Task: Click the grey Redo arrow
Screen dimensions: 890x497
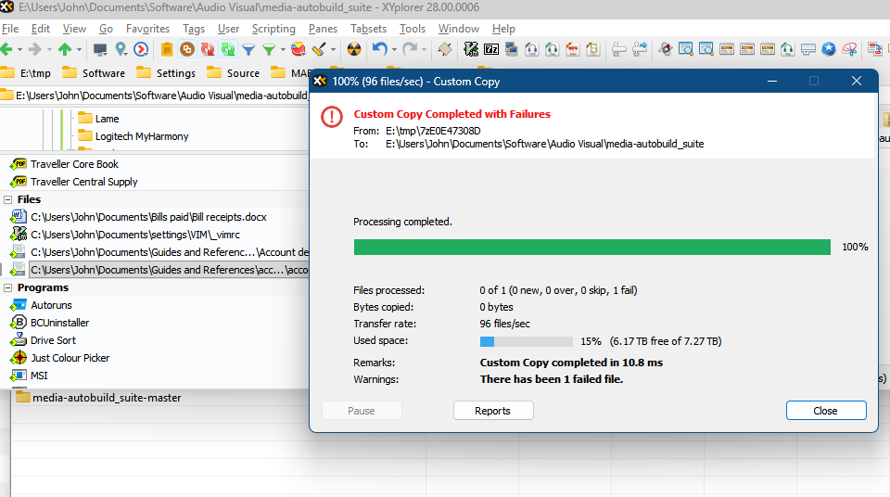Action: point(409,49)
